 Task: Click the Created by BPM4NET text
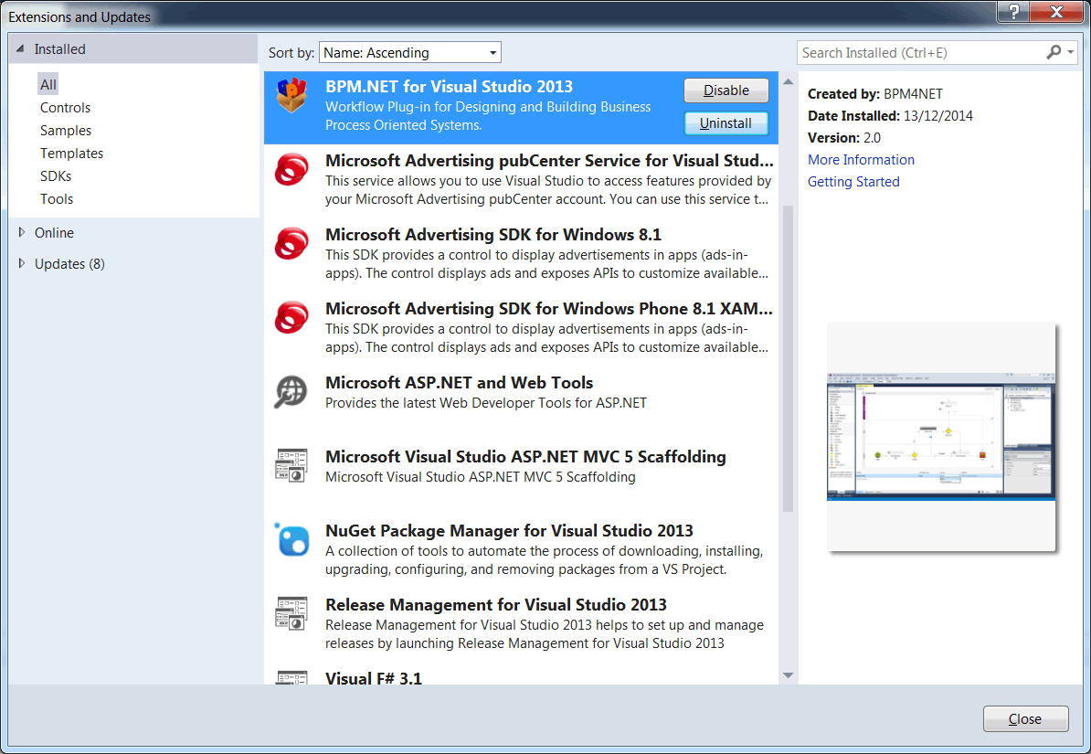875,94
